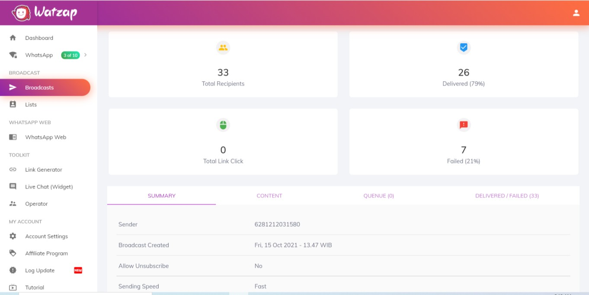Go to Dashboard
Screen dimensions: 589x295
coord(39,38)
